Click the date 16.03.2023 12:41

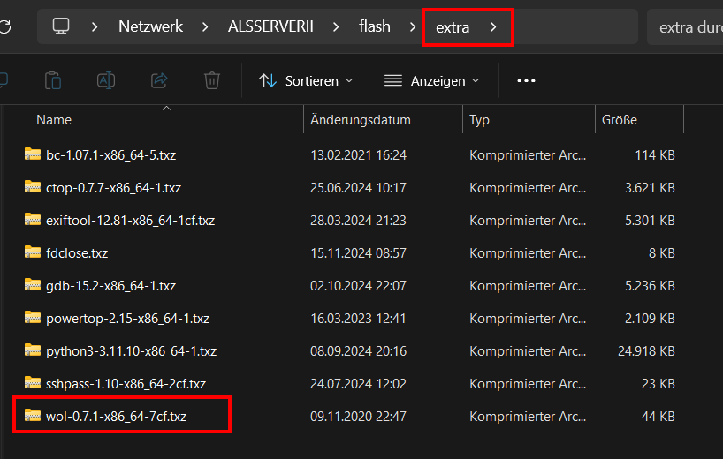(x=358, y=319)
